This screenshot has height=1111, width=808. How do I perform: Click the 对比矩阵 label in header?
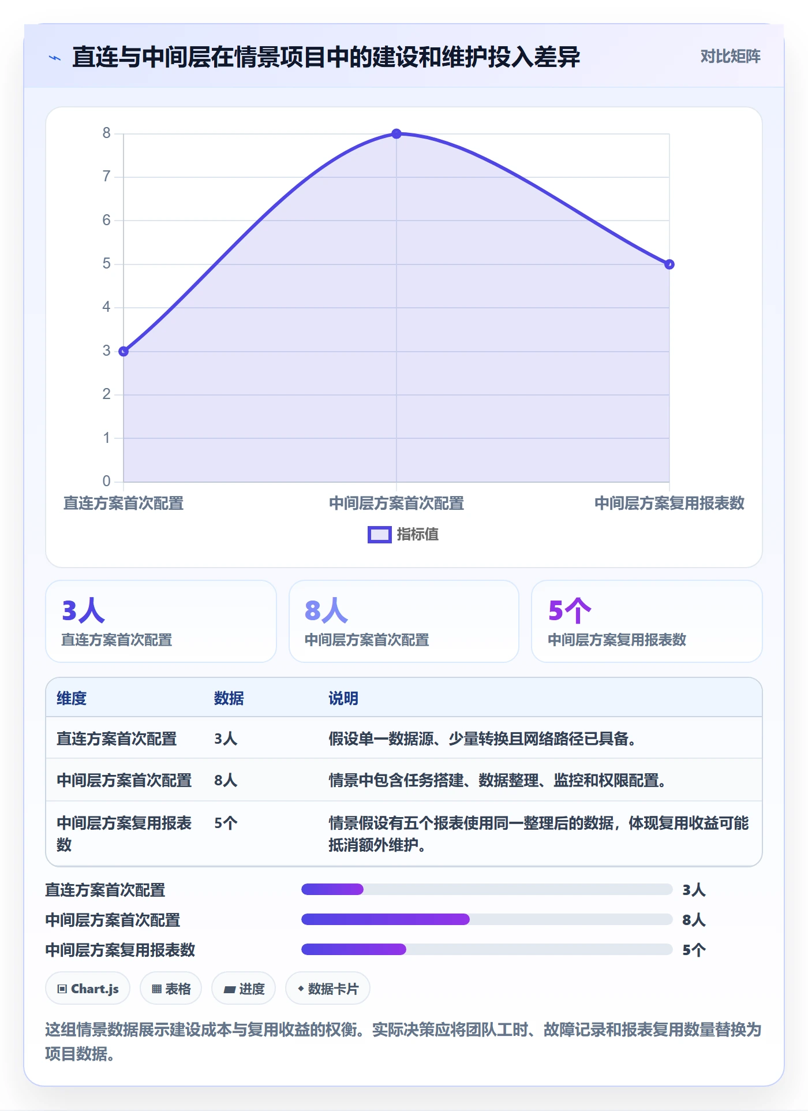point(730,57)
